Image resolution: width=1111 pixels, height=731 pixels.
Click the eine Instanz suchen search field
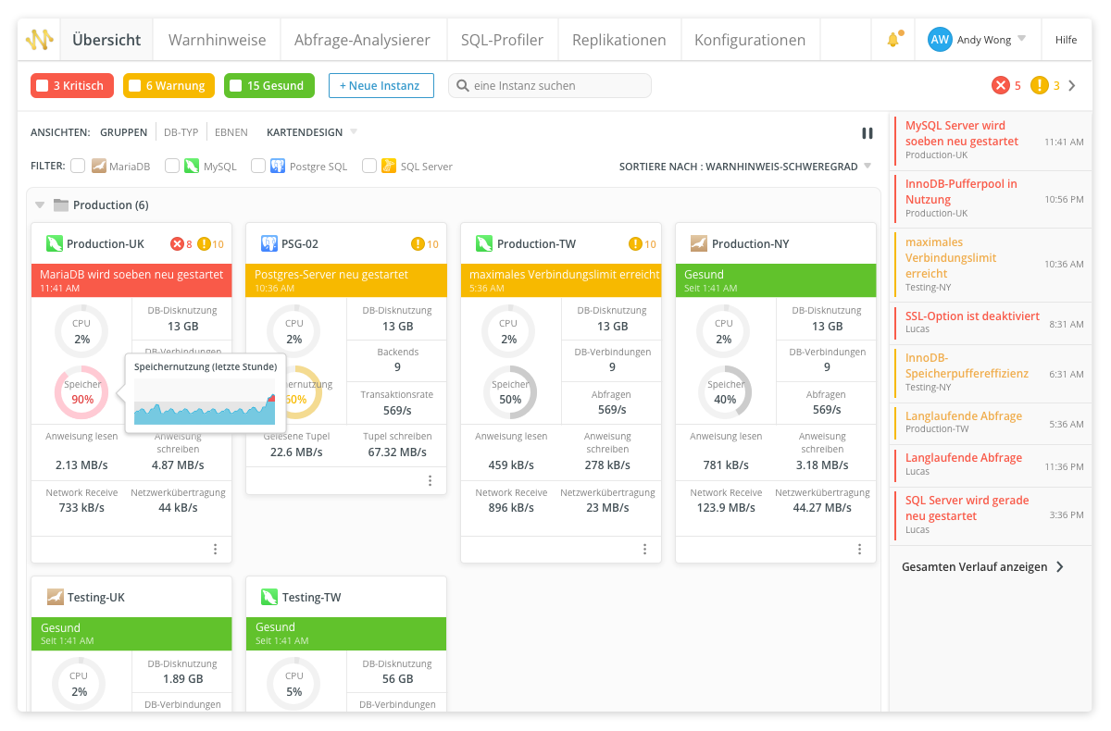click(x=550, y=85)
